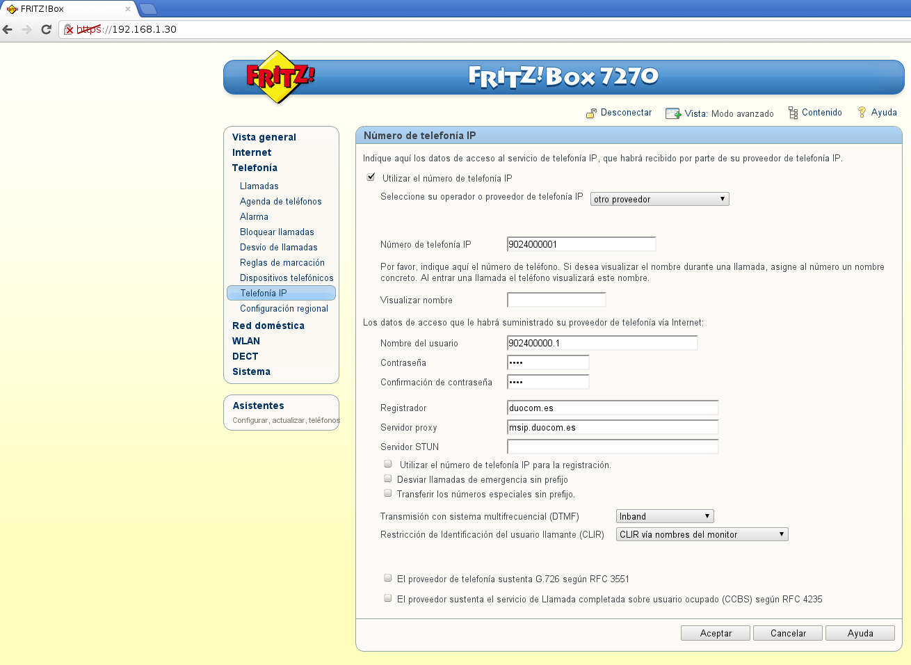The width and height of the screenshot is (911, 665).
Task: Open the 'otro proveedor' provider dropdown
Action: coord(659,199)
